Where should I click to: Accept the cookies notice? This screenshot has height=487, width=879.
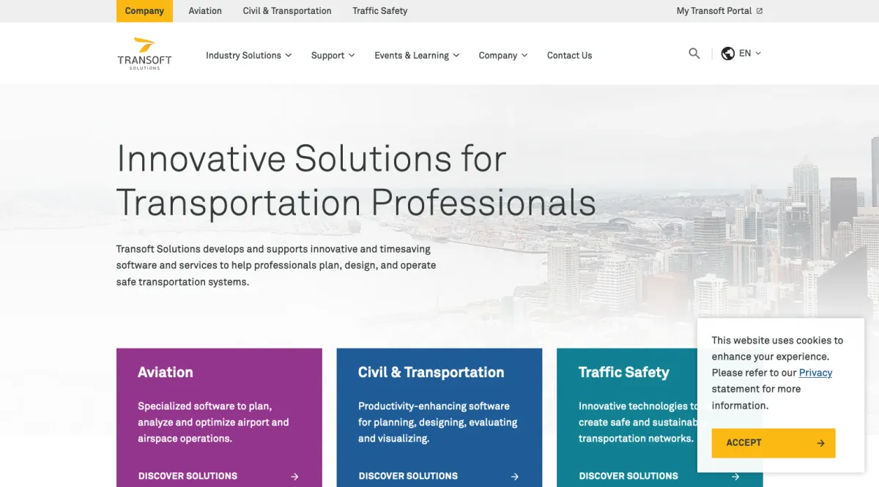pyautogui.click(x=774, y=443)
